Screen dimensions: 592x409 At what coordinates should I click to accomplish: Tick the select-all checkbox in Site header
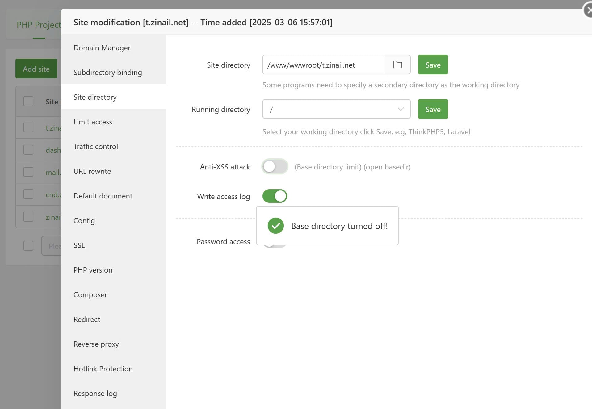pos(28,101)
